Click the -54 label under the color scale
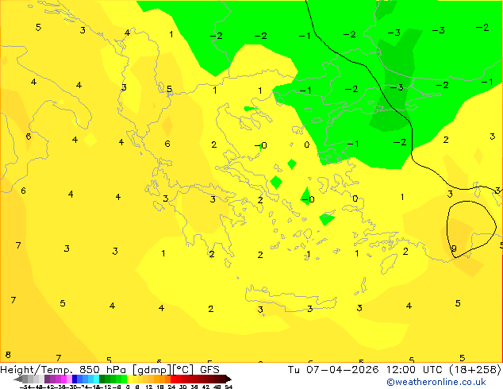The image size is (503, 389). tap(25, 387)
